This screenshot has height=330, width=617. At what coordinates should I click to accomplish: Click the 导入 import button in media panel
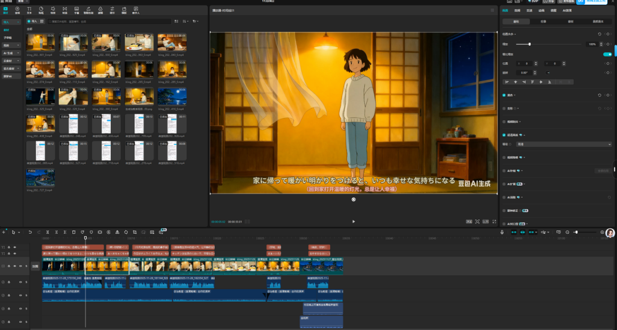coord(33,21)
